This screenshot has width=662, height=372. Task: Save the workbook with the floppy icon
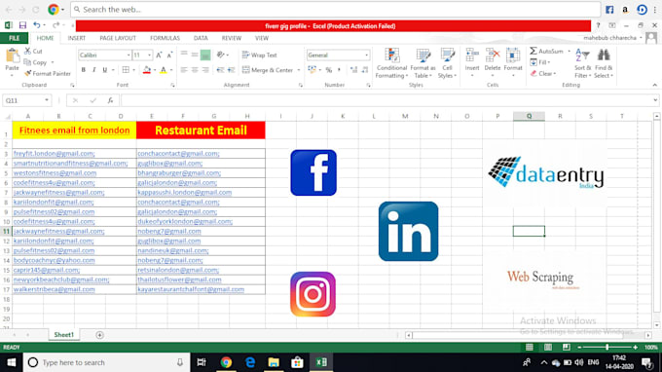tap(22, 25)
